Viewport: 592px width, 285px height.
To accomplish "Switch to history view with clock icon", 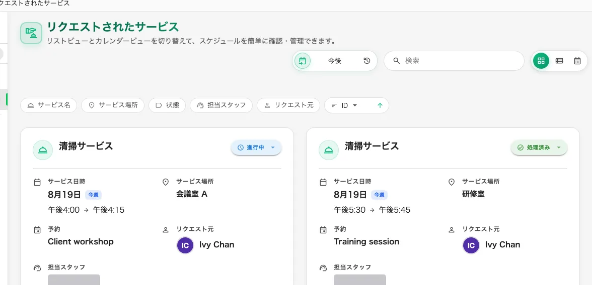I will click(367, 61).
